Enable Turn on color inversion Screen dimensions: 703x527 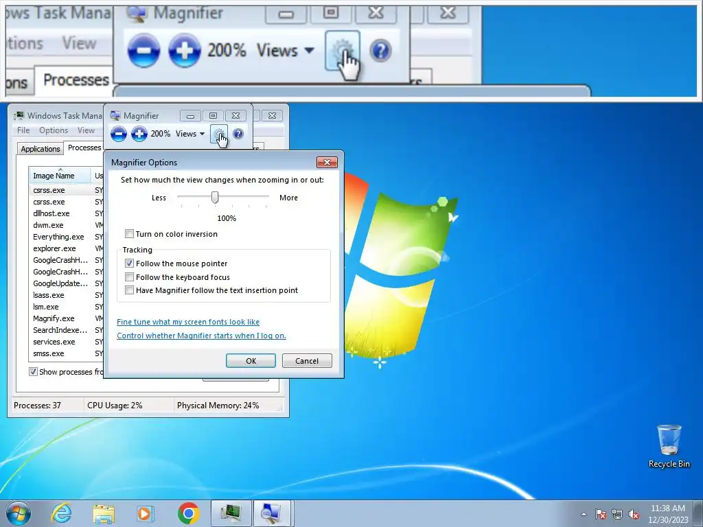(x=129, y=234)
